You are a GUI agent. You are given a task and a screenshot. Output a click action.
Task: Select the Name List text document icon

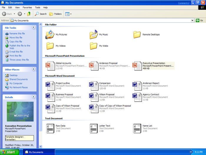click(x=137, y=128)
